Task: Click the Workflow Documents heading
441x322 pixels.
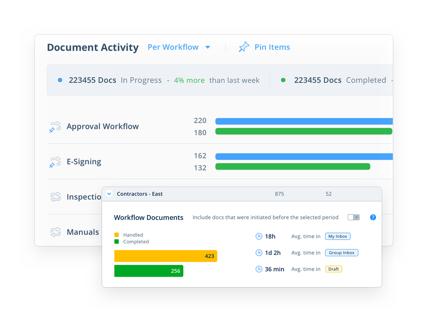Action: [x=149, y=218]
